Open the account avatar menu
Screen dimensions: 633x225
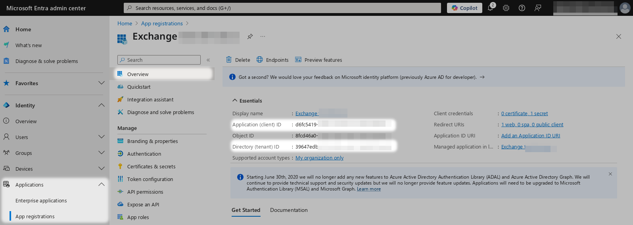click(x=625, y=8)
